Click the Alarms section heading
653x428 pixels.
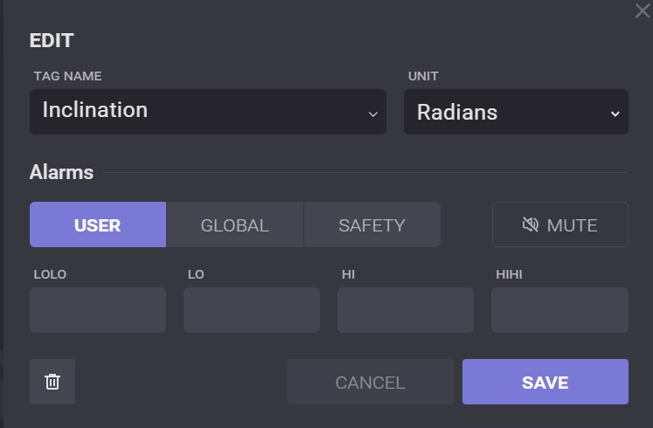tap(61, 172)
